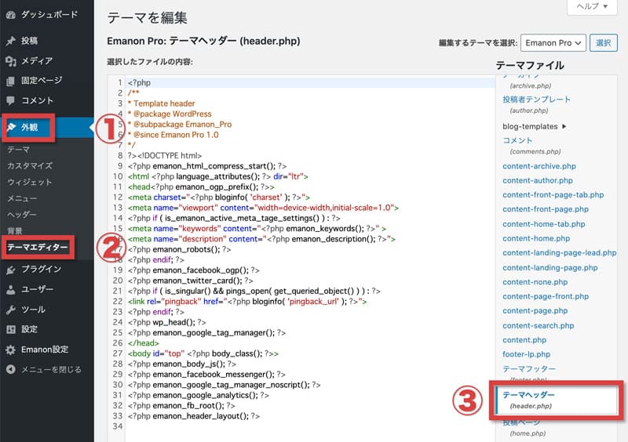Click the speech bubble icon beside コメント
The width and height of the screenshot is (628, 442).
click(11, 100)
